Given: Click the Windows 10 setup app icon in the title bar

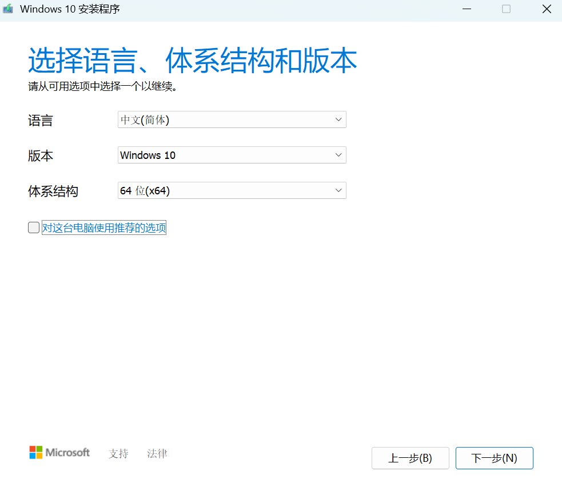Looking at the screenshot, I should pyautogui.click(x=7, y=9).
